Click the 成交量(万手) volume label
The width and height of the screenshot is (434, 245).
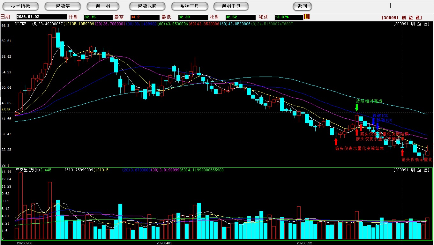pos(27,170)
